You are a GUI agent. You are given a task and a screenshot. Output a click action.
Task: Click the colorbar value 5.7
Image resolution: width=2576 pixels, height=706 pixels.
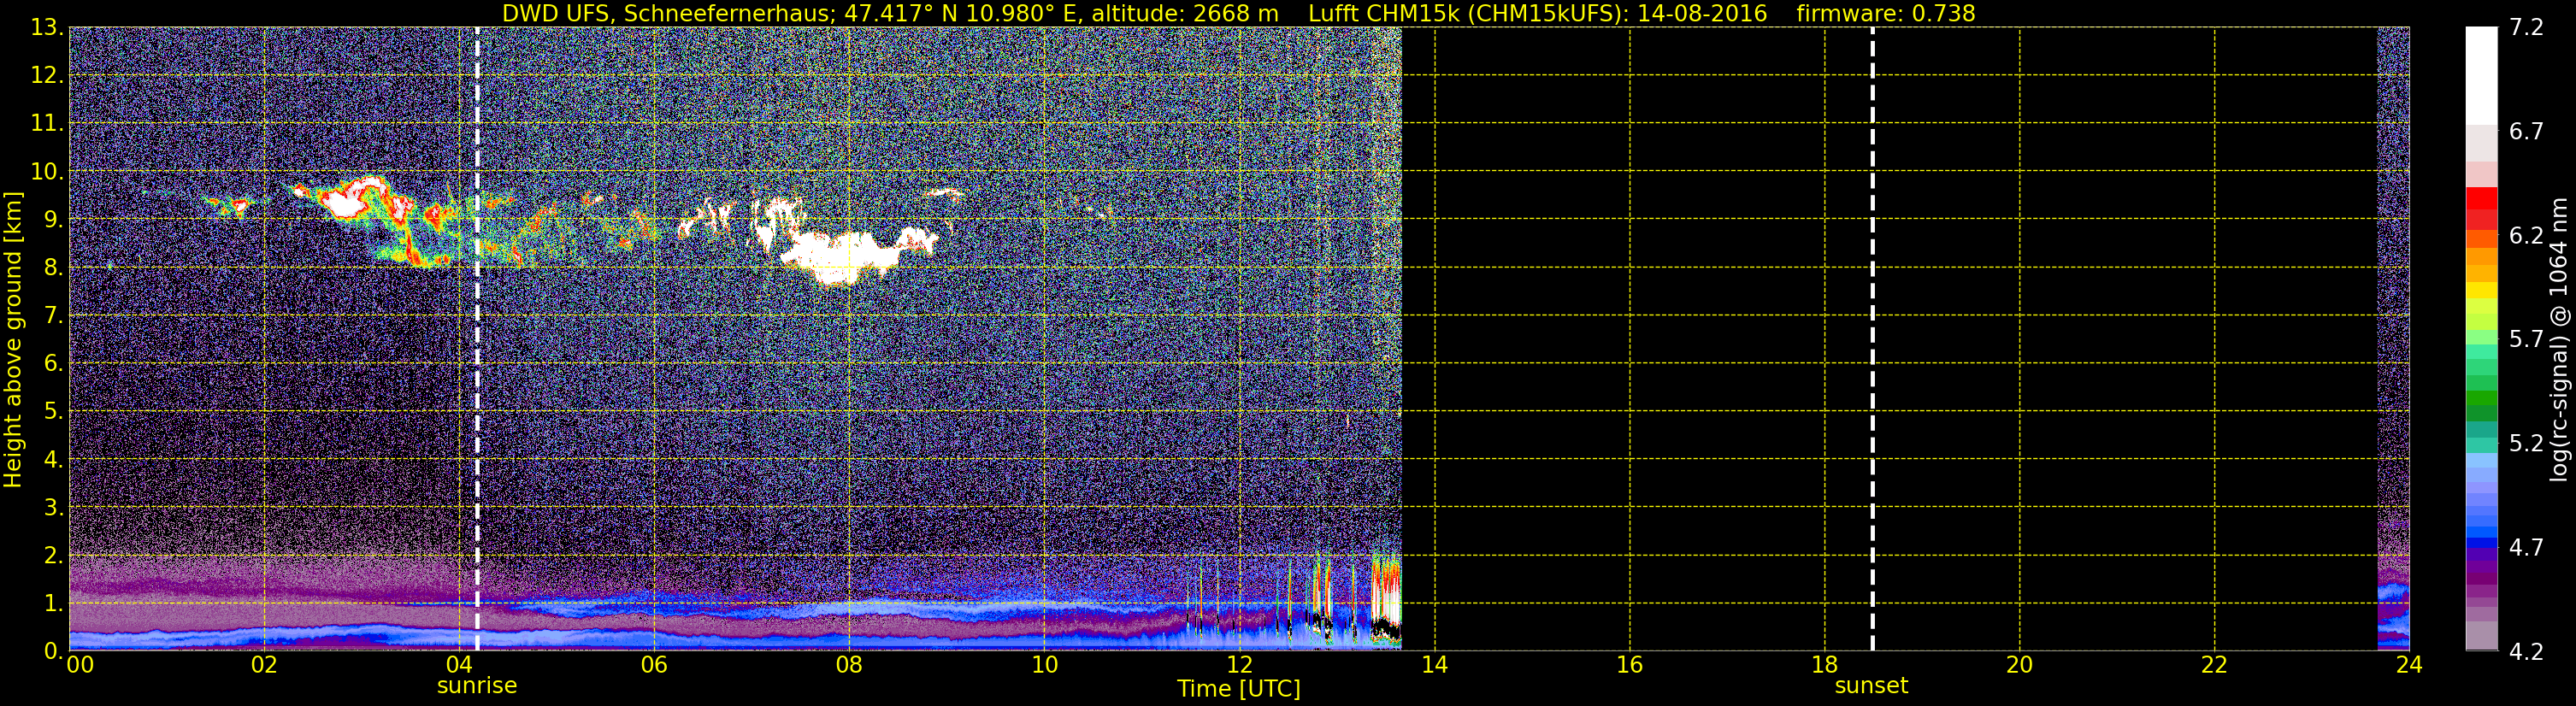[2526, 340]
